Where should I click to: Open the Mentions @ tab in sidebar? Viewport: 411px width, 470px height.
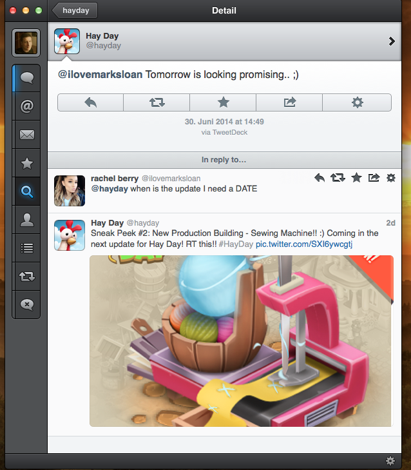point(26,106)
